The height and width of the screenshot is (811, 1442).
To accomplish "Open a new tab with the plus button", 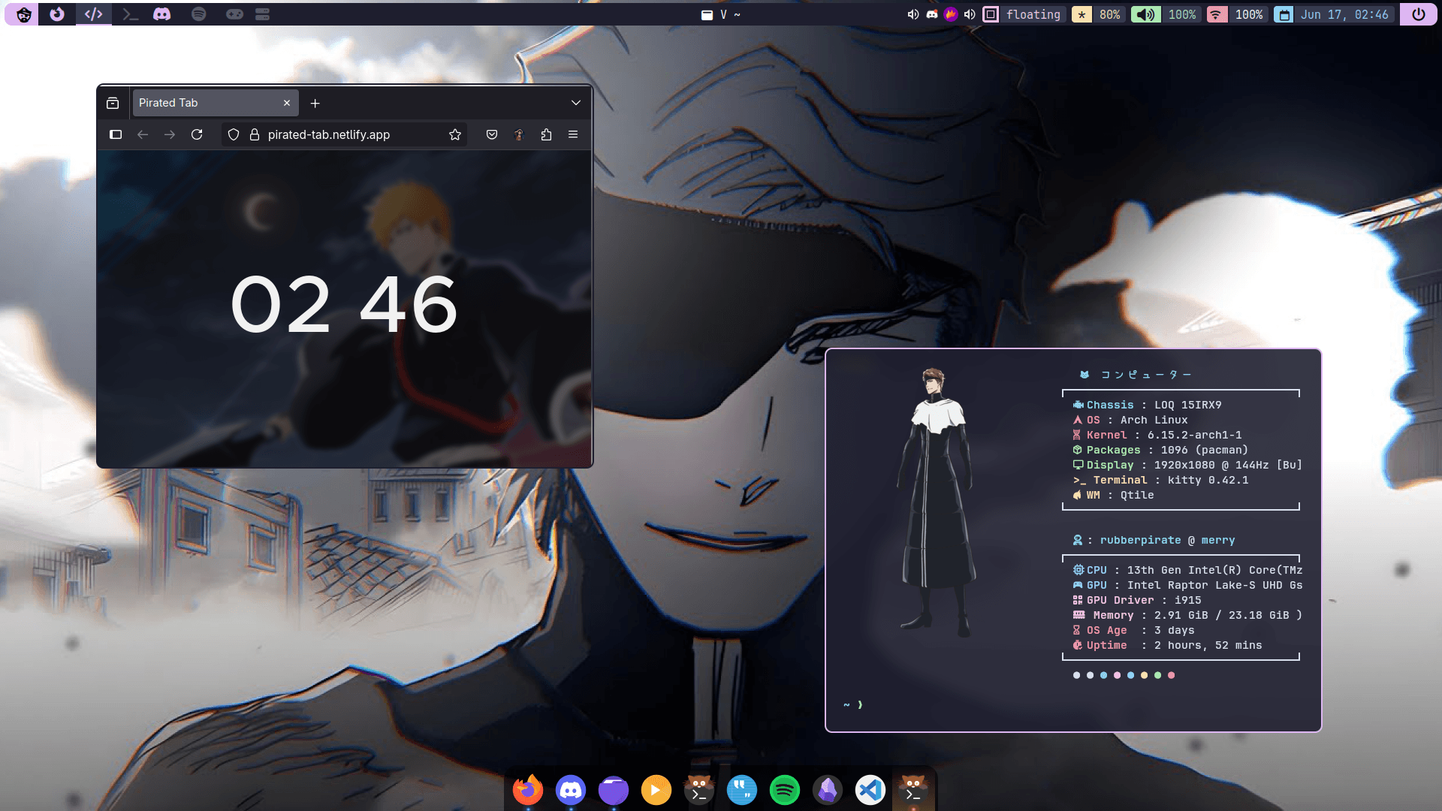I will [x=315, y=103].
